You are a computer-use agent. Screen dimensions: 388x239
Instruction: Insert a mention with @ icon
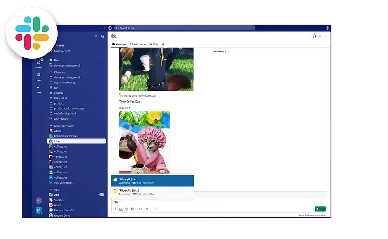pyautogui.click(x=133, y=209)
